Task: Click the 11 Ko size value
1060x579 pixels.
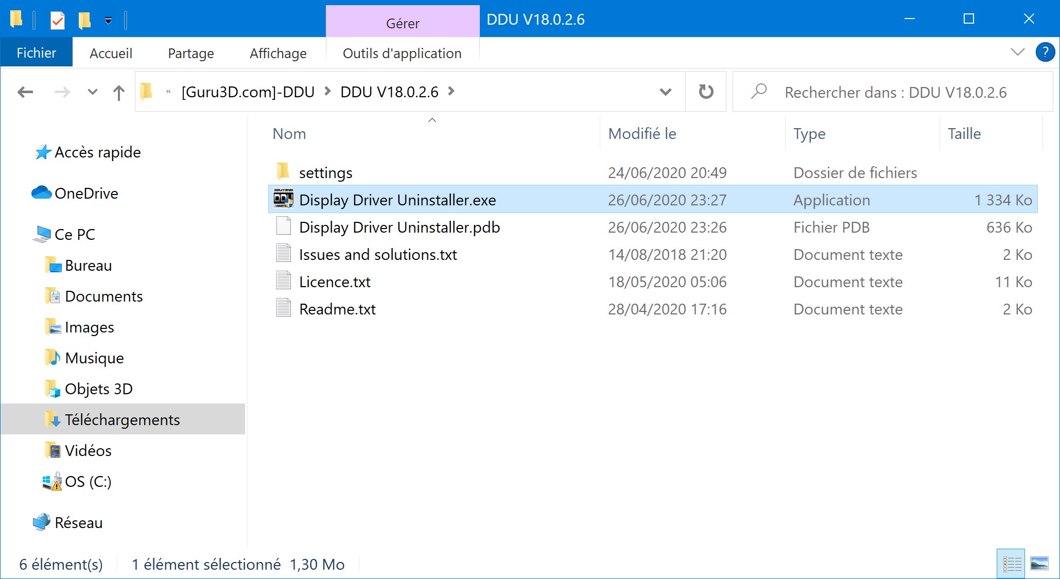Action: (1014, 282)
